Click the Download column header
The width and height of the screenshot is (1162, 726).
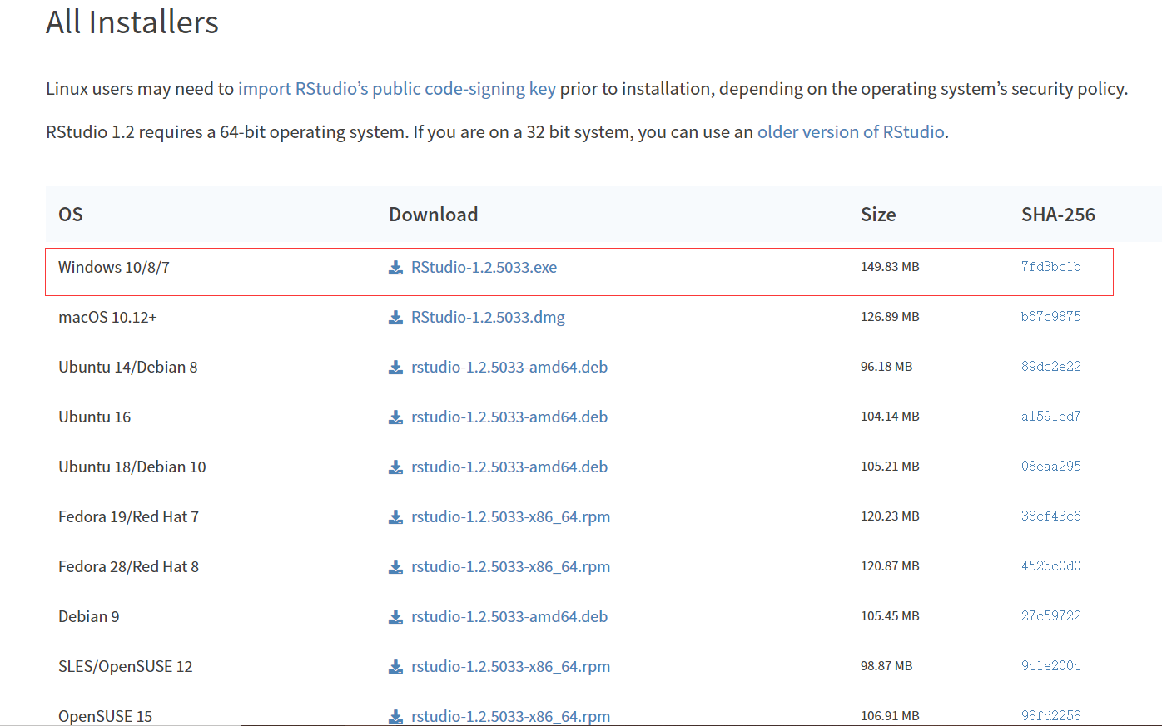433,215
